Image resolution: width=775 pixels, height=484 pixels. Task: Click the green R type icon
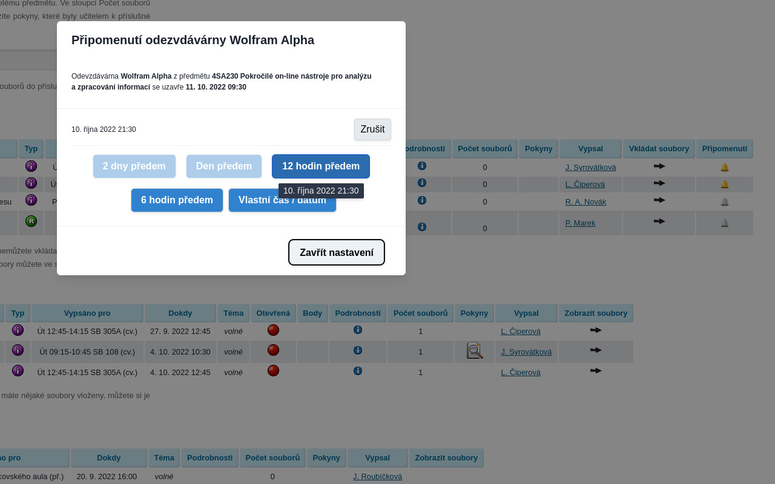[x=31, y=221]
